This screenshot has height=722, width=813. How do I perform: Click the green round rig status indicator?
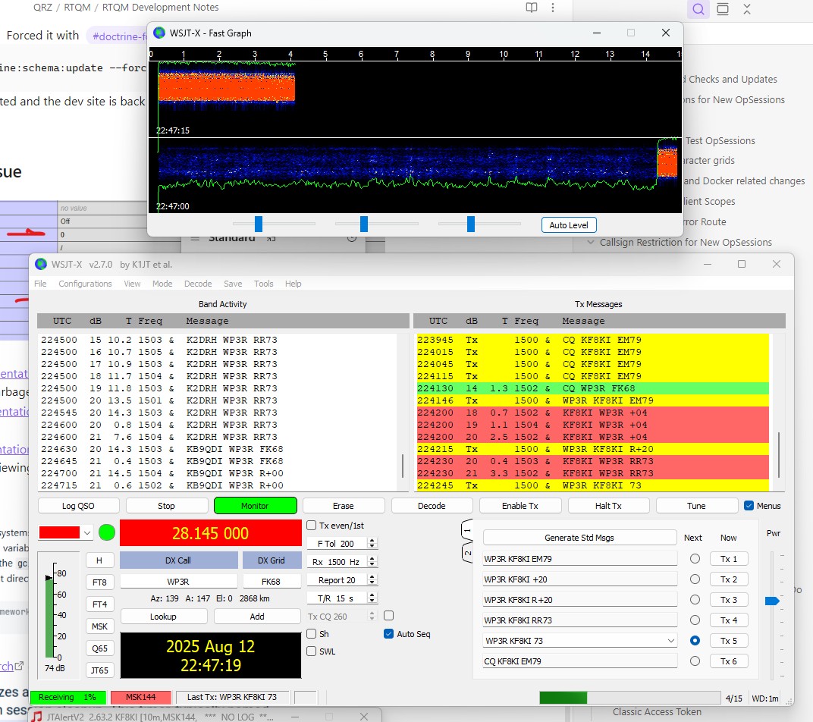107,532
